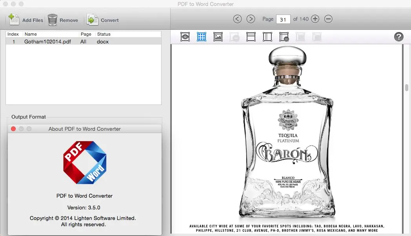The image size is (411, 236).
Task: Click the 'of 140' page count text
Action: pyautogui.click(x=301, y=19)
